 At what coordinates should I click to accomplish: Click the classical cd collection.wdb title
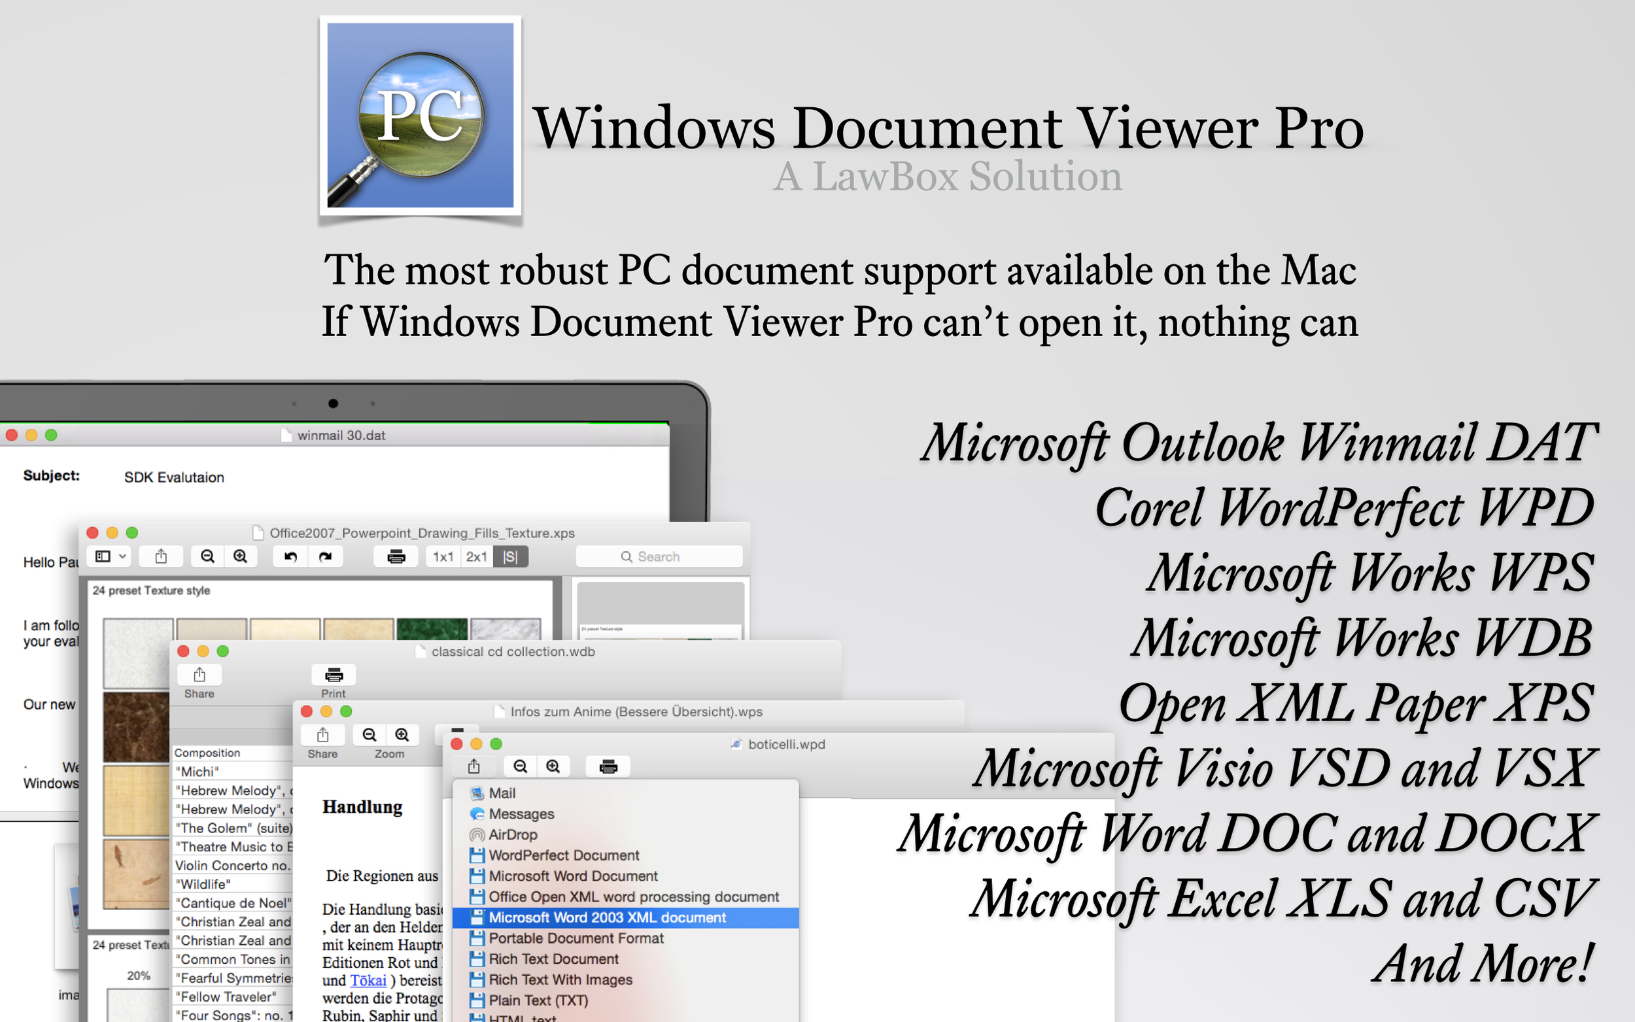pyautogui.click(x=513, y=652)
